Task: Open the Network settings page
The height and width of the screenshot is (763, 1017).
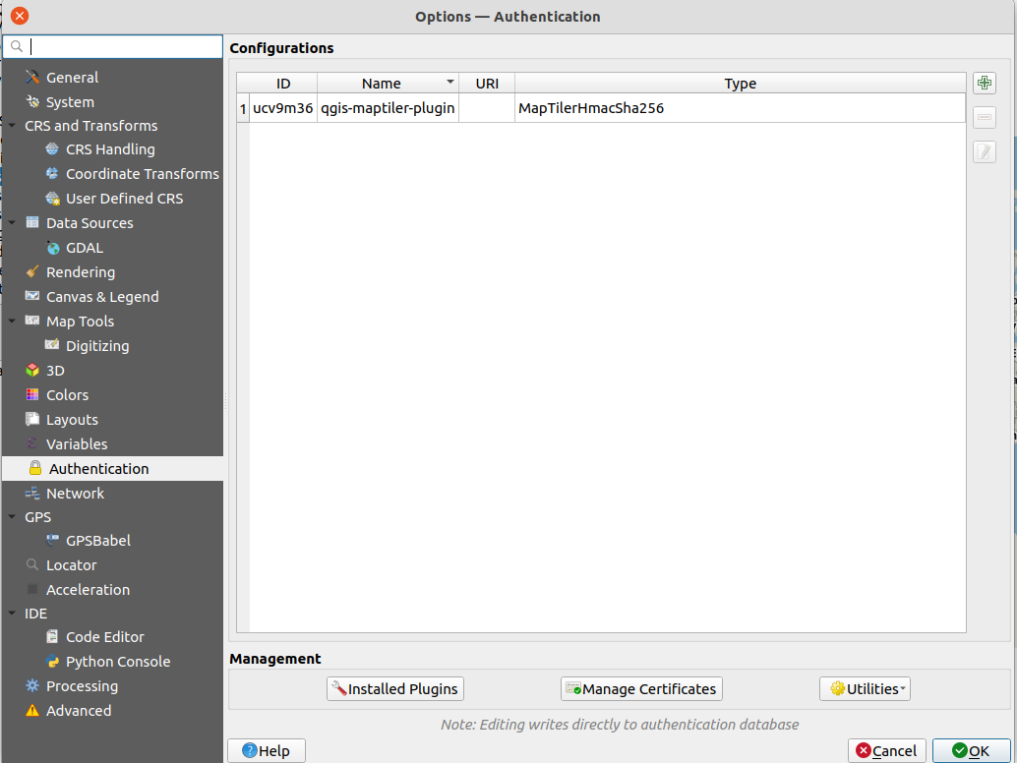Action: (75, 494)
